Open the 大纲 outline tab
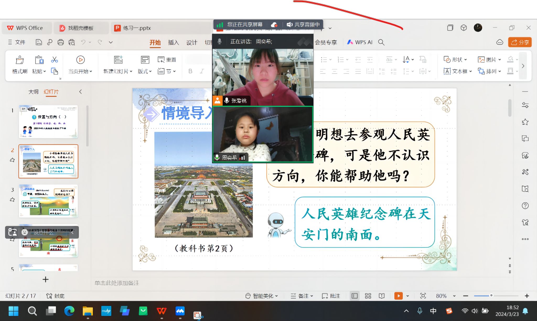537x321 pixels. 33,92
